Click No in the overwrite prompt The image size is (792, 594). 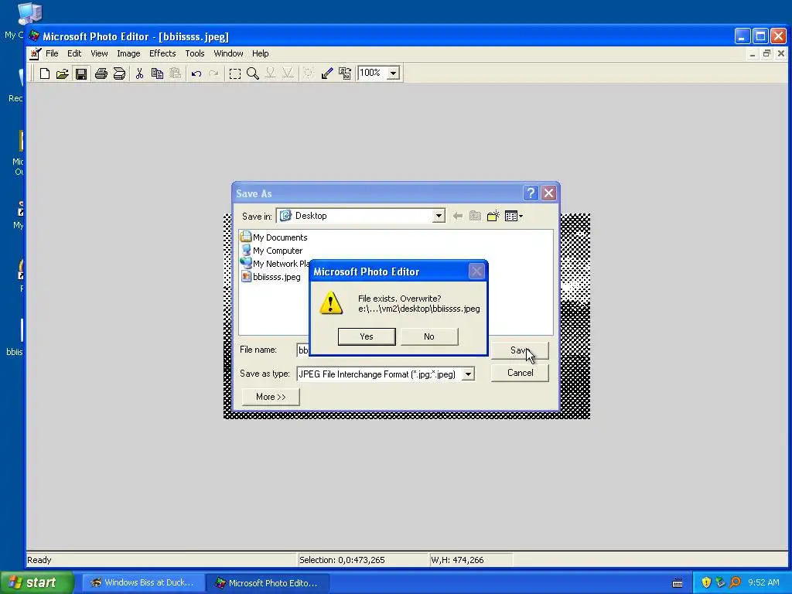[429, 336]
